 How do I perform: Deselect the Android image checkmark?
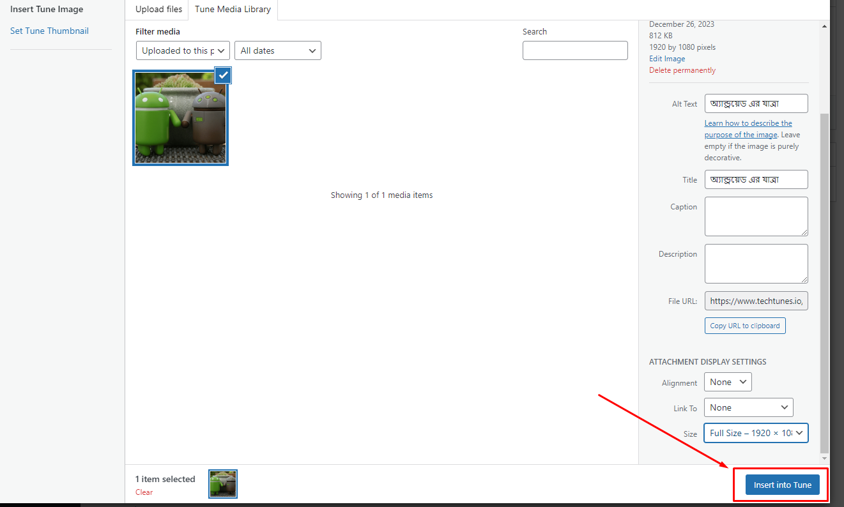pos(223,75)
